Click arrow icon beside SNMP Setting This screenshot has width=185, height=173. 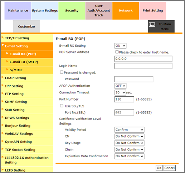tap(3, 101)
